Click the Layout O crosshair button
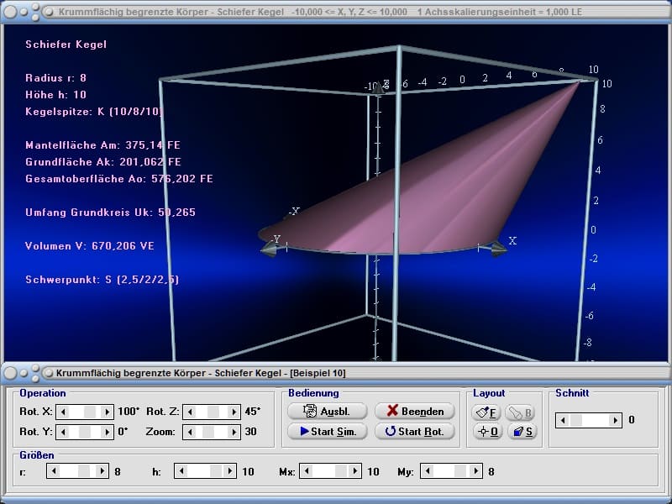 tap(487, 432)
